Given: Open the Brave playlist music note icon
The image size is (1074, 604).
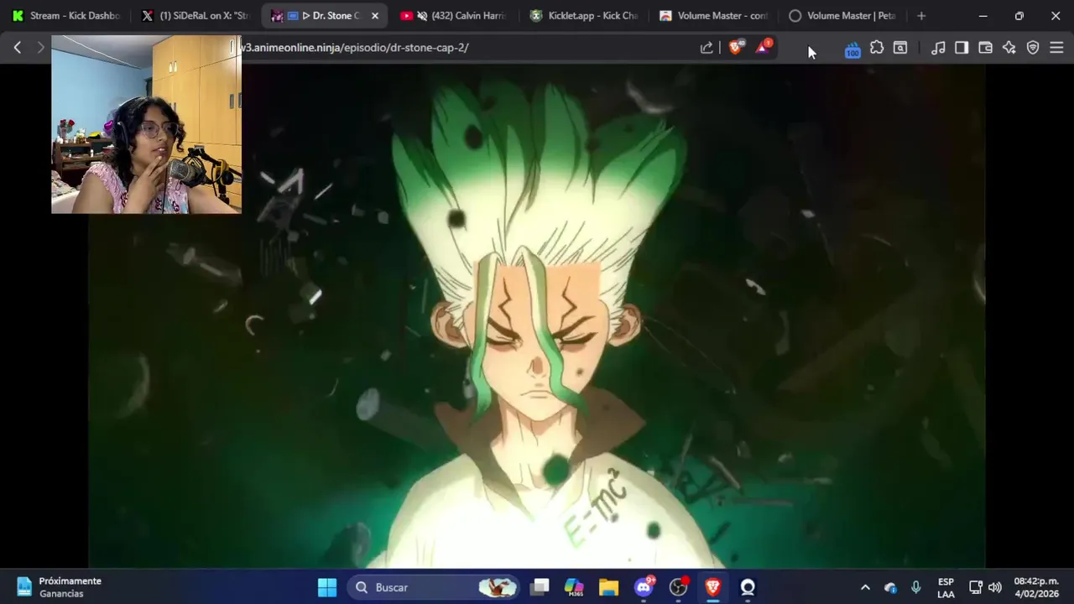Looking at the screenshot, I should coord(938,48).
